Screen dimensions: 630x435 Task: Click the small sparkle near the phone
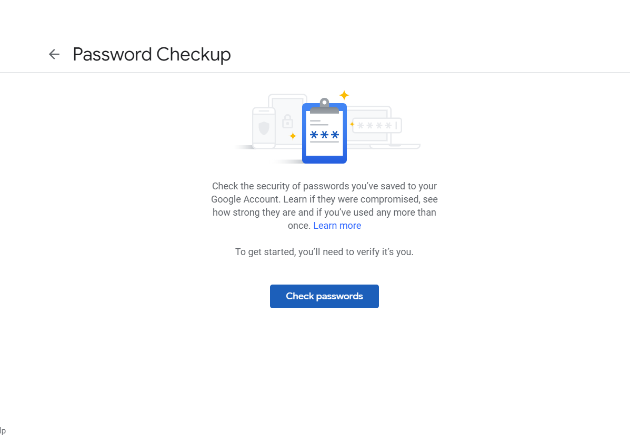(292, 136)
